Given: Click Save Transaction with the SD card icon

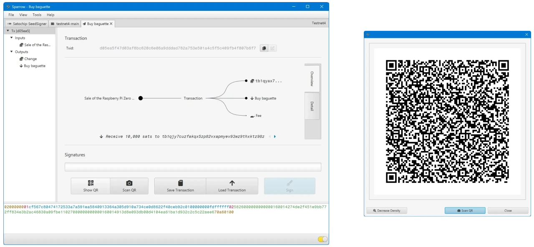Looking at the screenshot, I should 180,186.
